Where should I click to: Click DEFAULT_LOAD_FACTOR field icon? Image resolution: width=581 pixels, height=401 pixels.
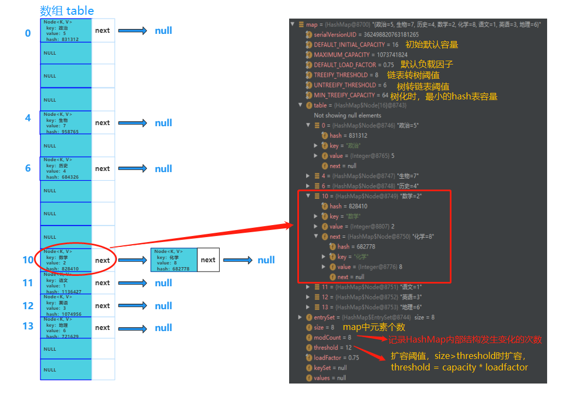tap(309, 65)
